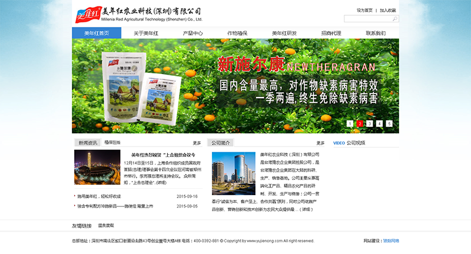The height and width of the screenshot is (254, 471).
Task: Select the 新闻资讯 tab
Action: pyautogui.click(x=87, y=142)
